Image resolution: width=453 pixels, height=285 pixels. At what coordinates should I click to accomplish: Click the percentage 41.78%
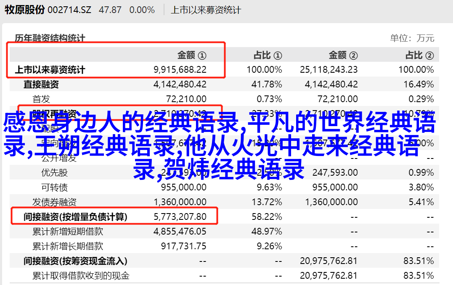(267, 84)
